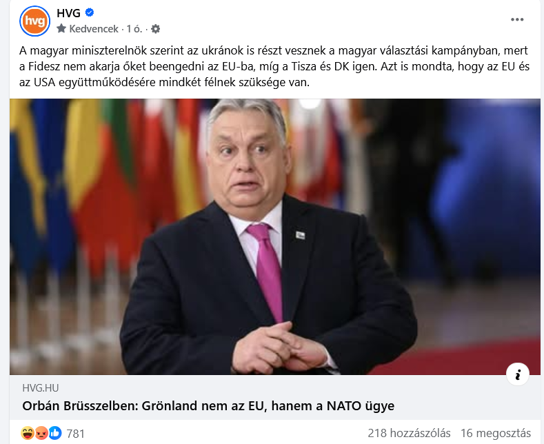Click the blue Like thumbs-up reaction icon
544x444 pixels.
click(55, 433)
